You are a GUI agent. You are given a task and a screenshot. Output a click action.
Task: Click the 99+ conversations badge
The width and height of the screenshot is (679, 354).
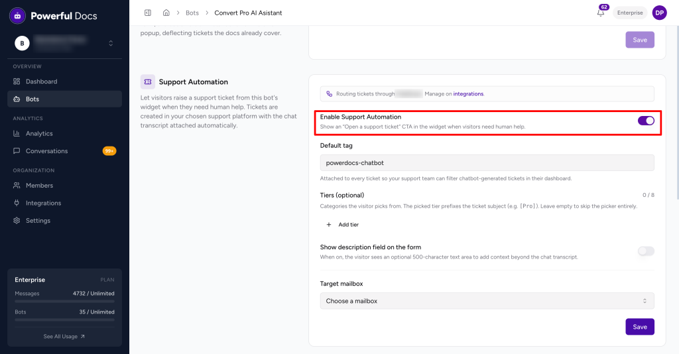(x=109, y=151)
